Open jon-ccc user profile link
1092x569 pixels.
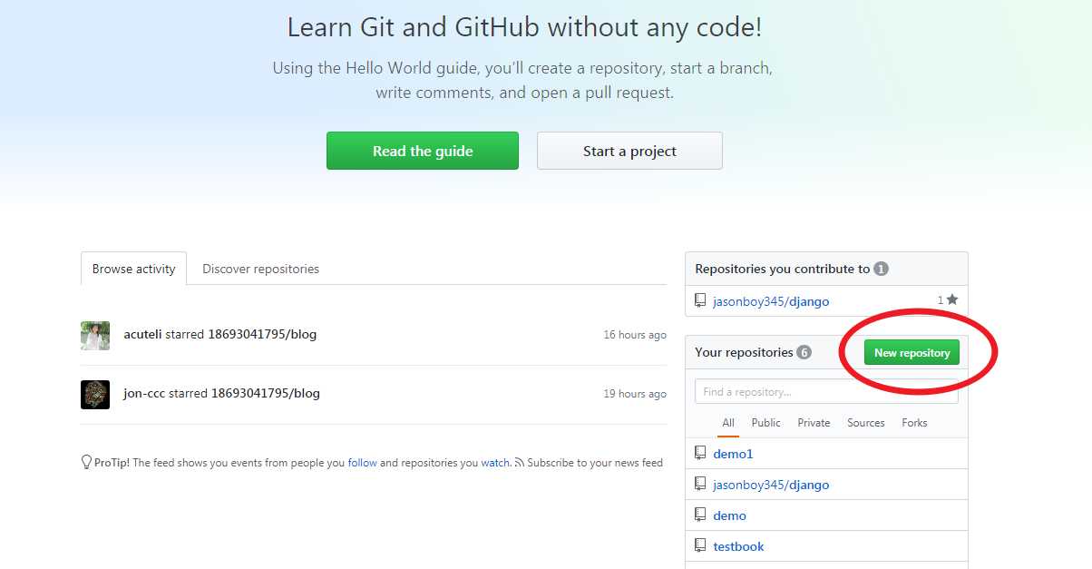tap(144, 393)
